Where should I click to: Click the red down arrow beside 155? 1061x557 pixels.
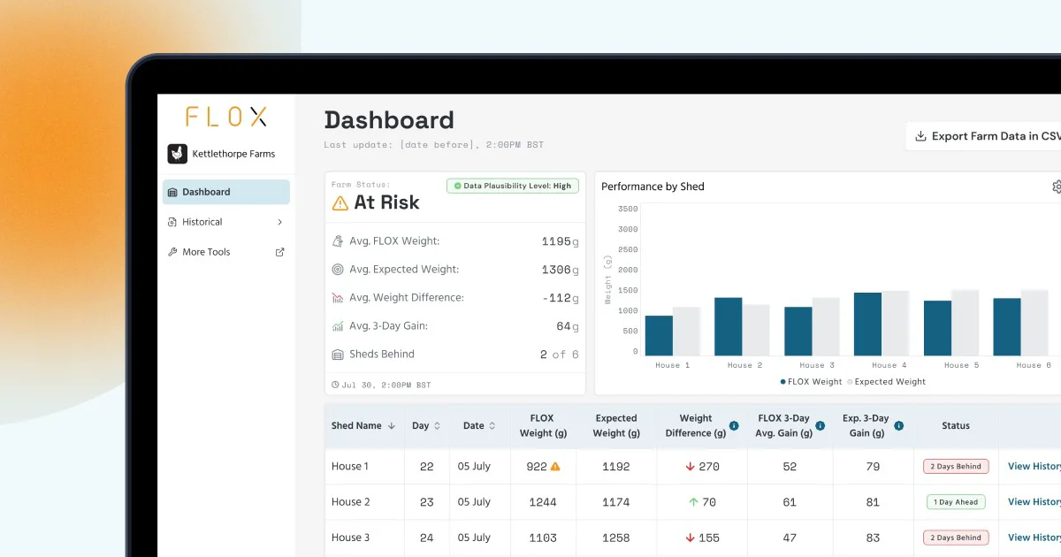[x=690, y=538]
